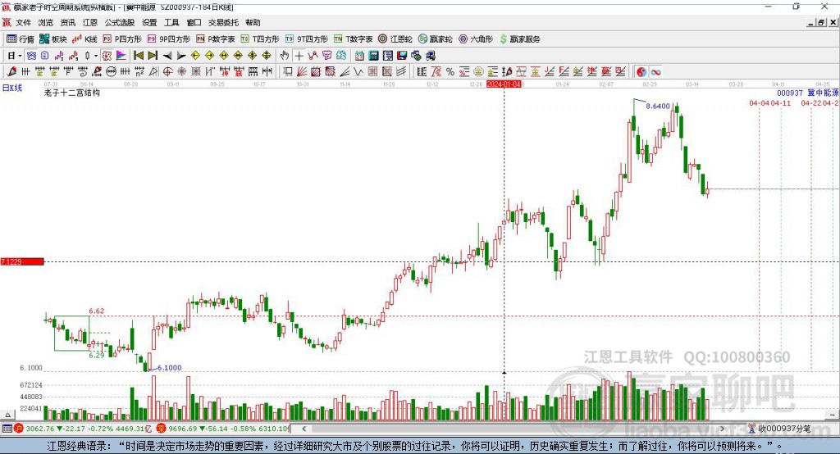
Task: Select the red pencil drawing tool
Action: tap(11, 71)
